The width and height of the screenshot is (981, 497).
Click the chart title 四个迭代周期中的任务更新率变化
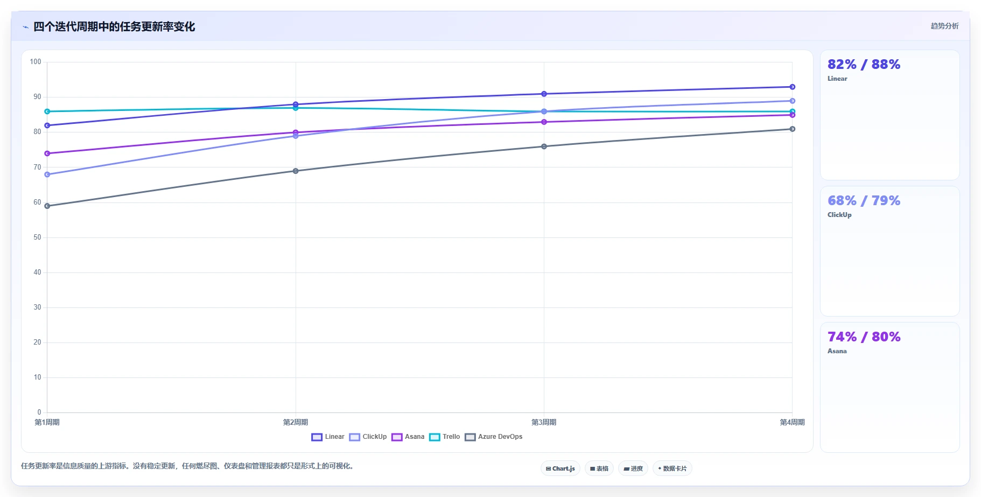click(114, 27)
